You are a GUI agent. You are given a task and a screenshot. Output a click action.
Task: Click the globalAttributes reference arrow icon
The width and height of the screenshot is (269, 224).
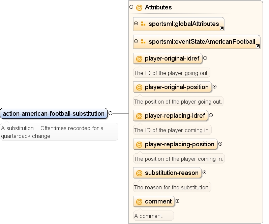[221, 29]
